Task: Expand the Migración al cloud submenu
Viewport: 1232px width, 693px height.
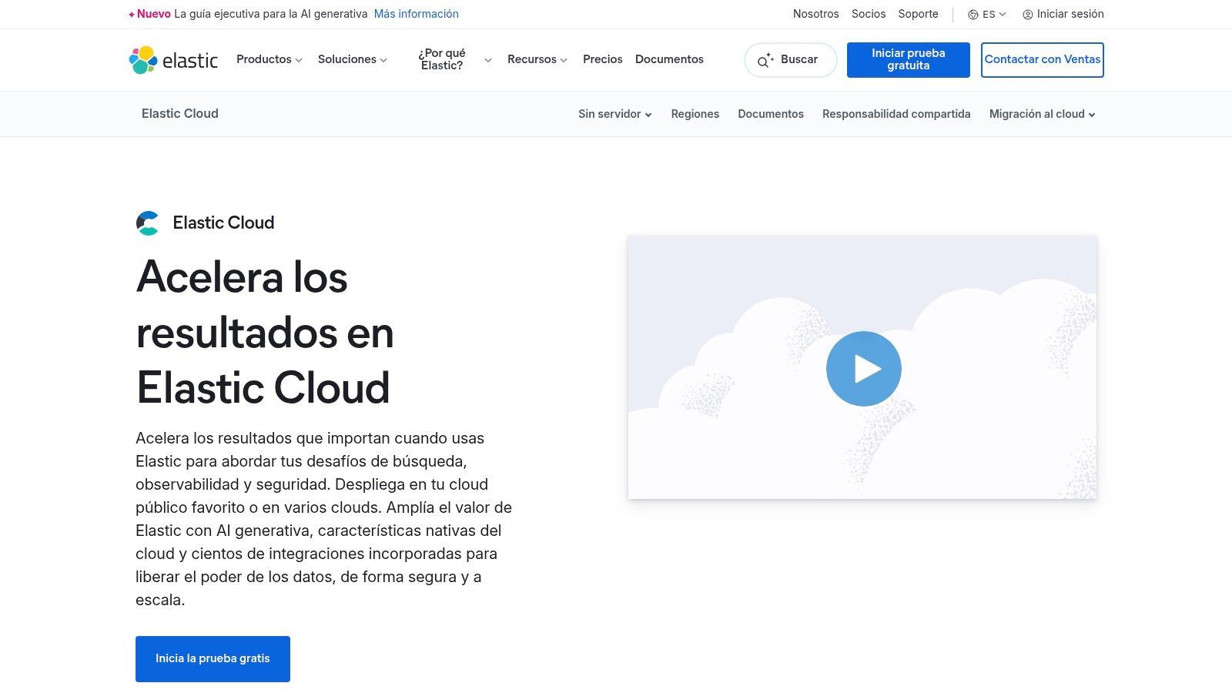Action: point(1042,114)
